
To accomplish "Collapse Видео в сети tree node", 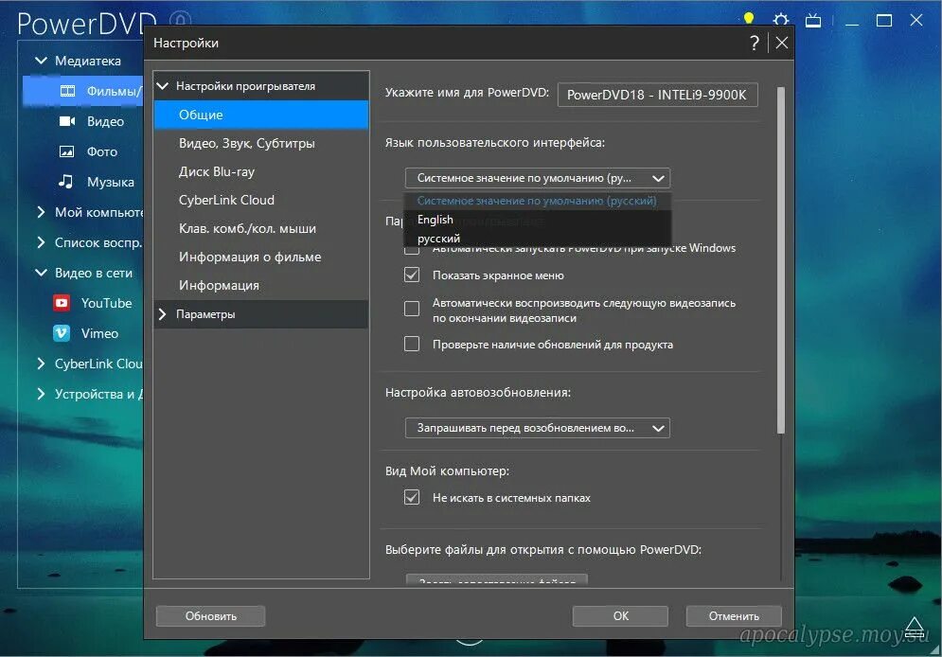I will pyautogui.click(x=41, y=272).
